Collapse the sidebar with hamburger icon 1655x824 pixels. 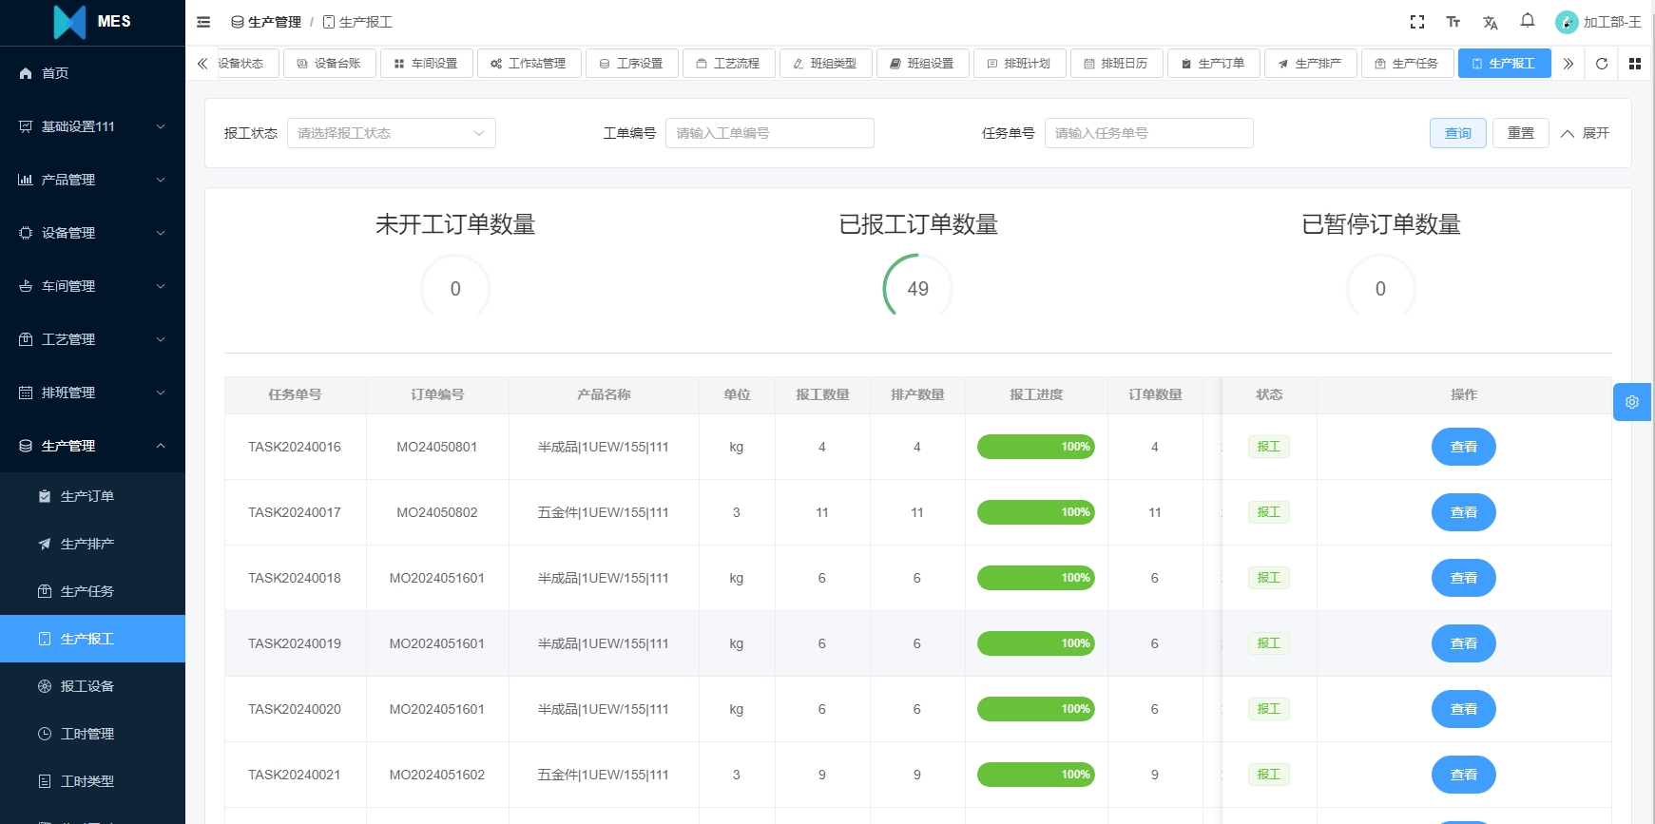[x=203, y=22]
